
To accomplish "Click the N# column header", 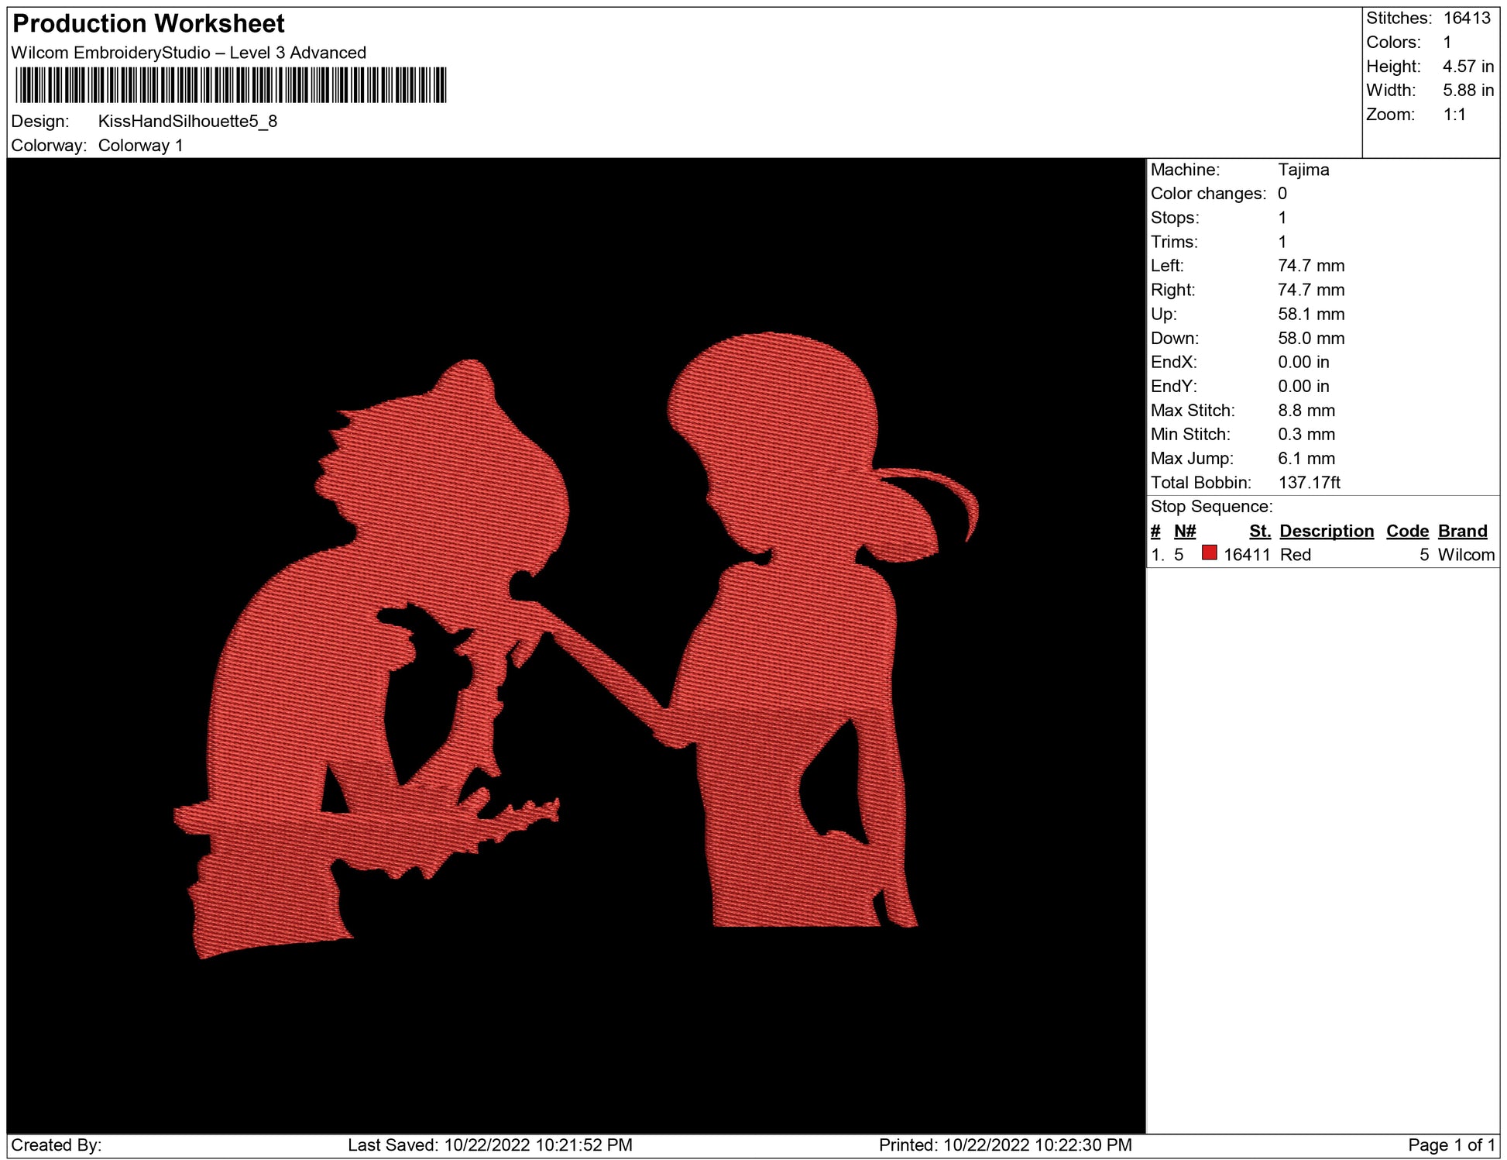I will pos(1184,531).
